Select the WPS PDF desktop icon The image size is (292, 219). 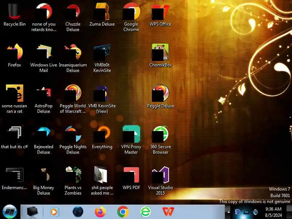(131, 178)
